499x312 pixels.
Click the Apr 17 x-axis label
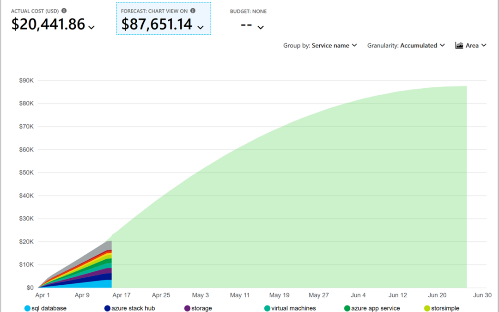pos(122,295)
